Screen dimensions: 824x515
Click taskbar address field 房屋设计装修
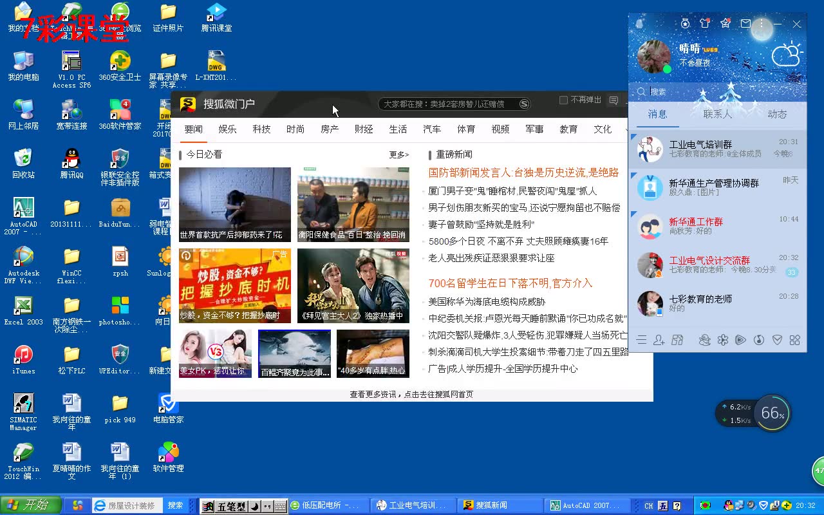127,506
